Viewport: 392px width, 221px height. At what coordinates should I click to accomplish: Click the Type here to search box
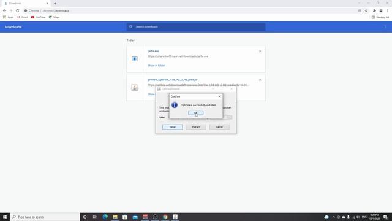[45, 217]
